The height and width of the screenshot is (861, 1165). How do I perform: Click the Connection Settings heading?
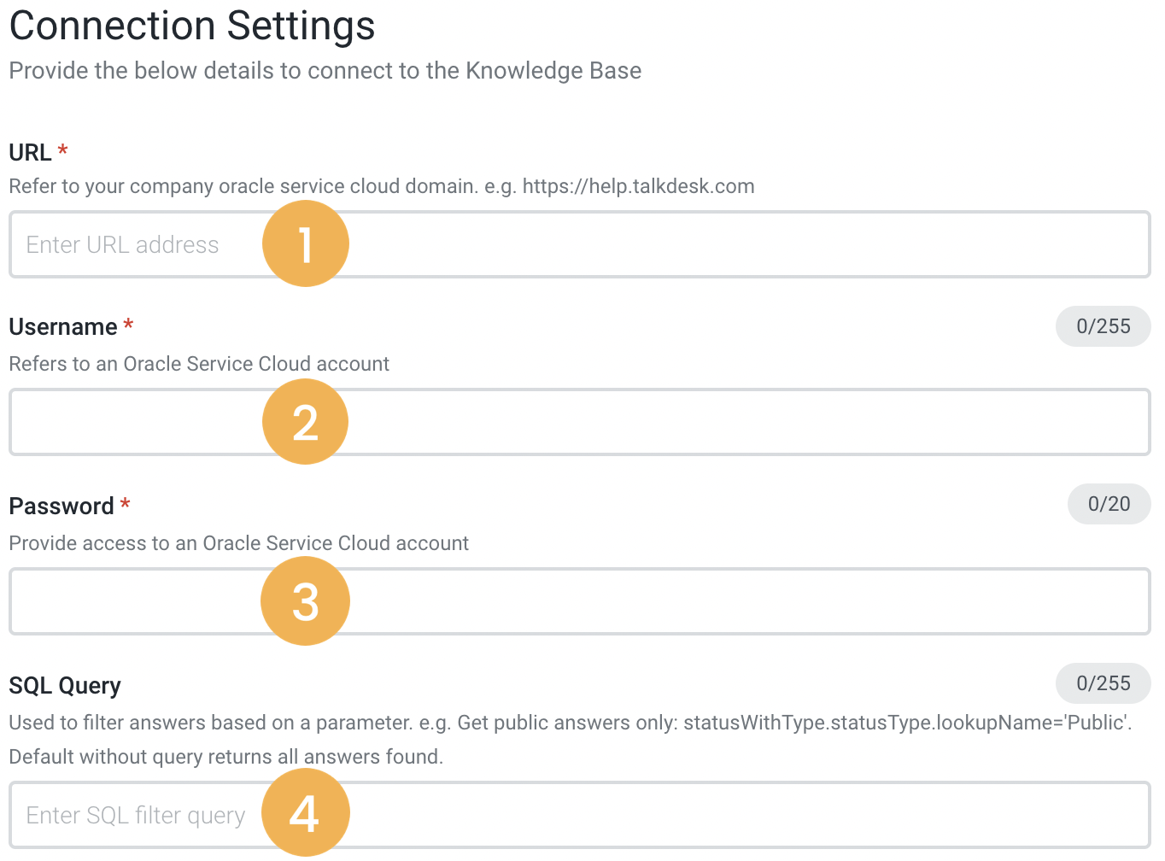pyautogui.click(x=191, y=26)
